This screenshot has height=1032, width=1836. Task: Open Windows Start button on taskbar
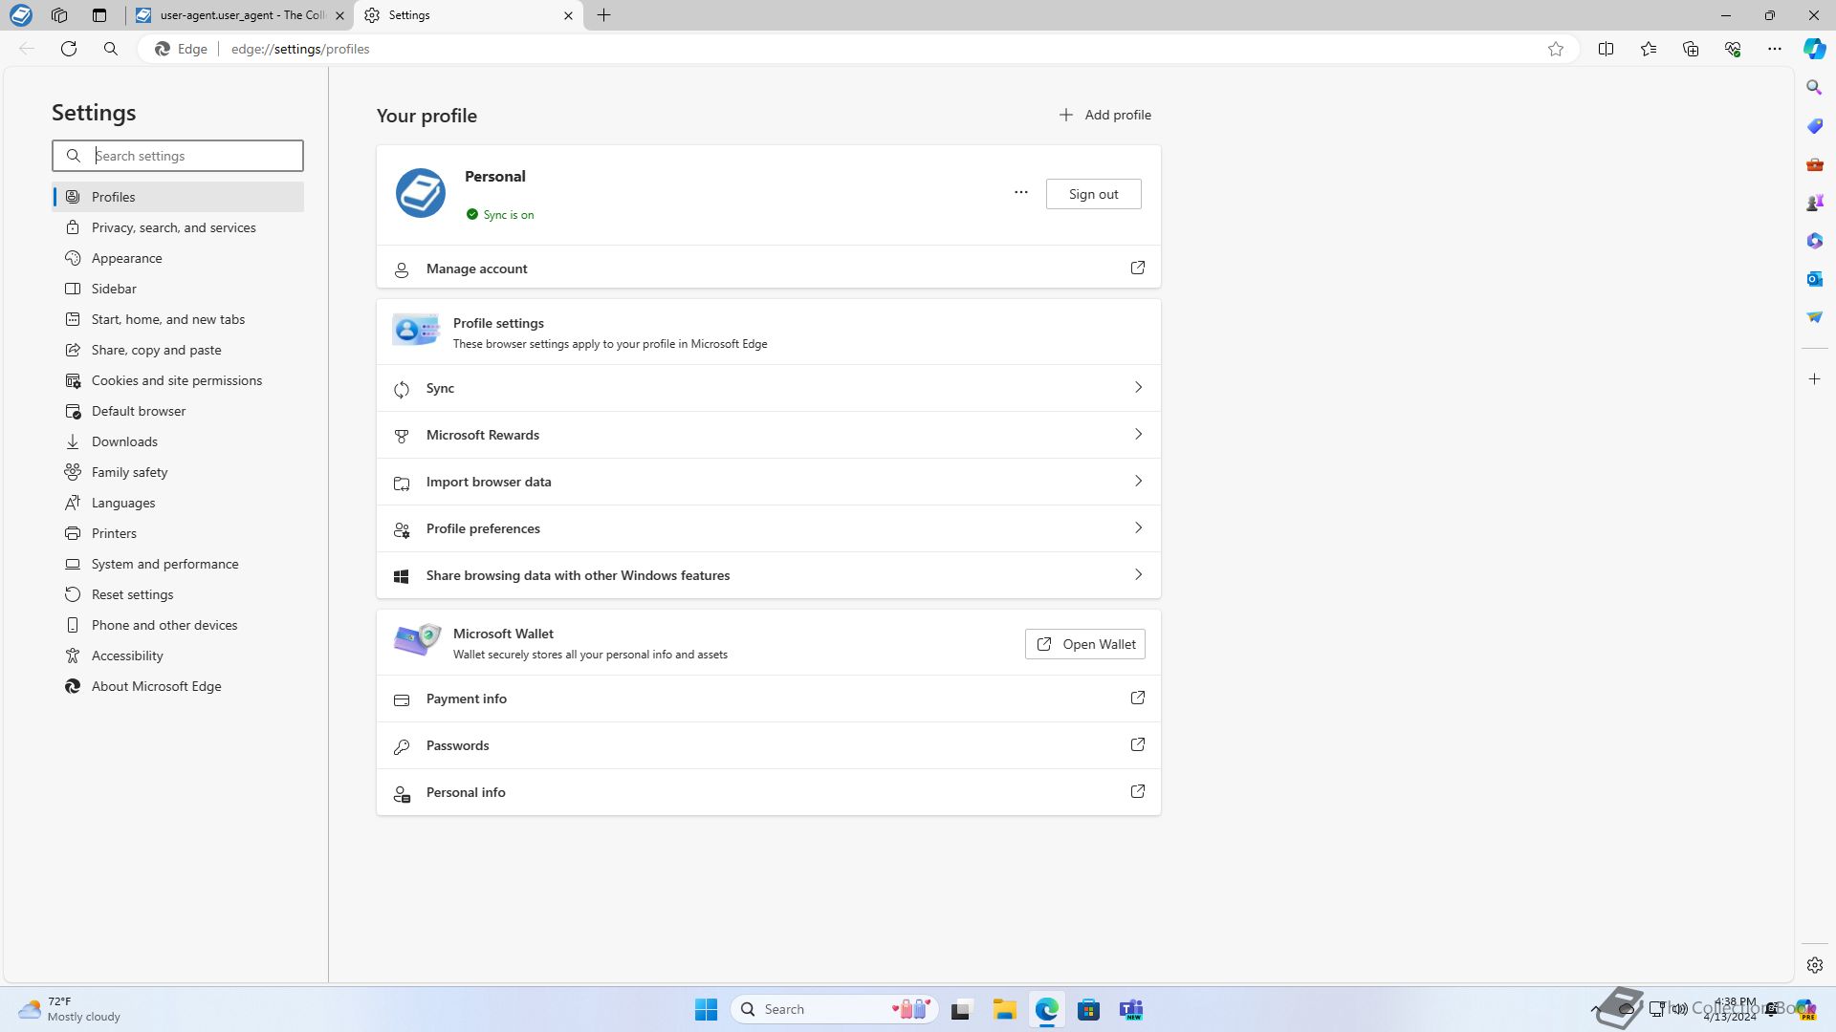(x=707, y=1009)
